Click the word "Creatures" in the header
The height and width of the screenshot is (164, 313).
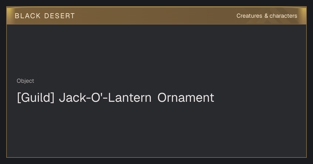click(249, 16)
